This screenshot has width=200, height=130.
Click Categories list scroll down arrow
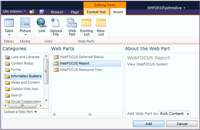tap(46, 100)
